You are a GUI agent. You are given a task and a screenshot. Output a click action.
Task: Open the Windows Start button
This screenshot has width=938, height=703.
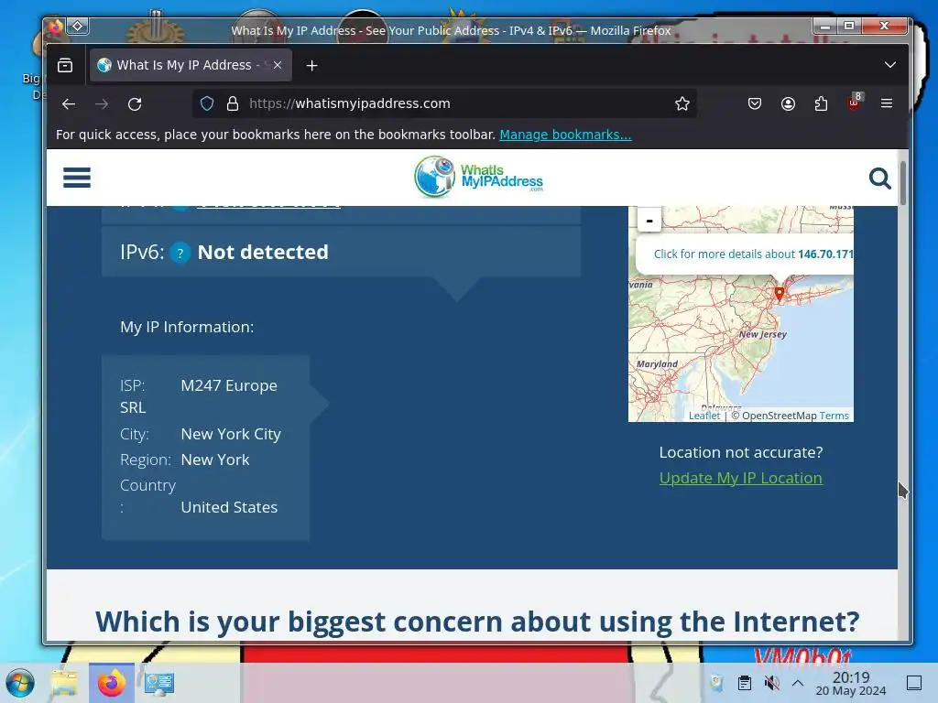(x=20, y=683)
